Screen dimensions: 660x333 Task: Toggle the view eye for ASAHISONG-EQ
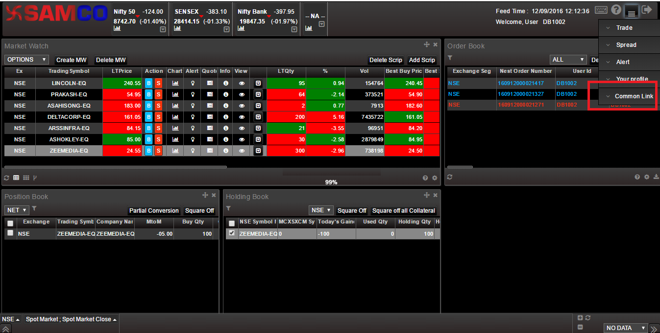point(242,106)
